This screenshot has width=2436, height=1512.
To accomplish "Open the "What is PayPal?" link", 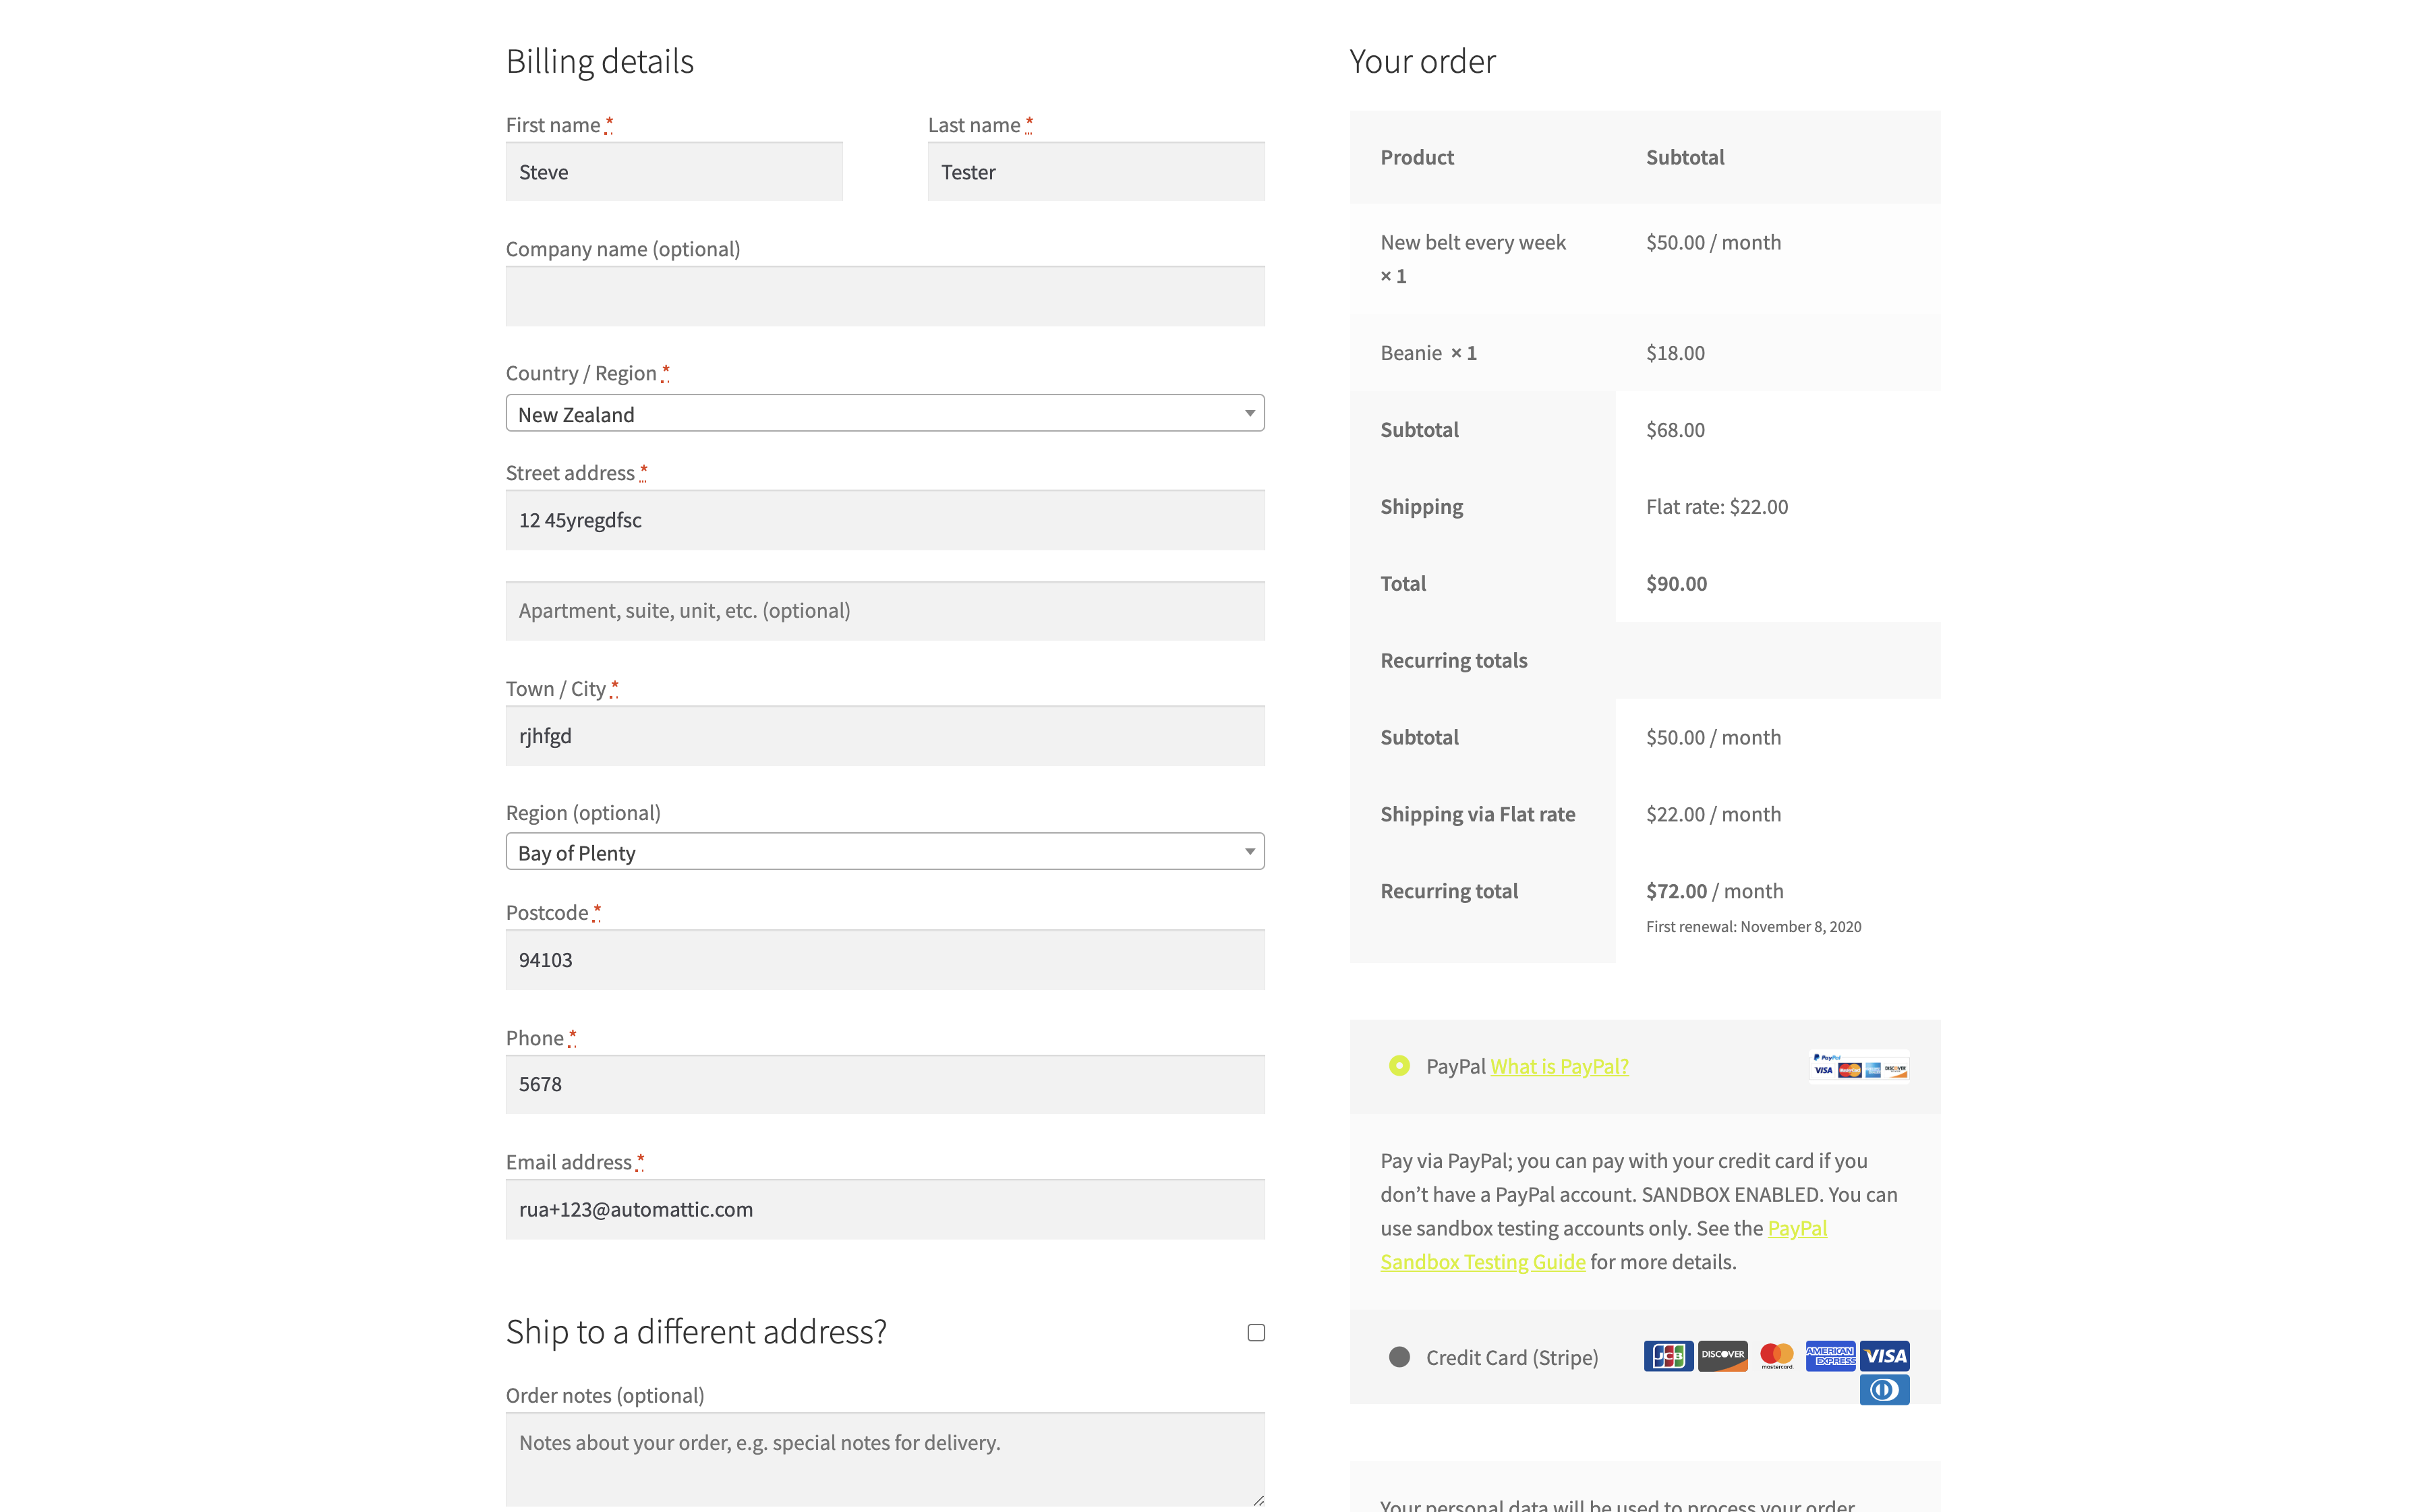I will 1559,1066.
